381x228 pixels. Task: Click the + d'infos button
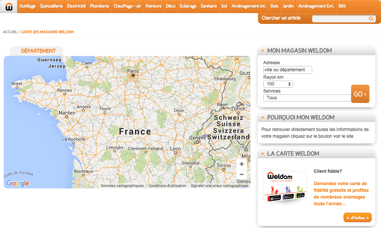[357, 218]
